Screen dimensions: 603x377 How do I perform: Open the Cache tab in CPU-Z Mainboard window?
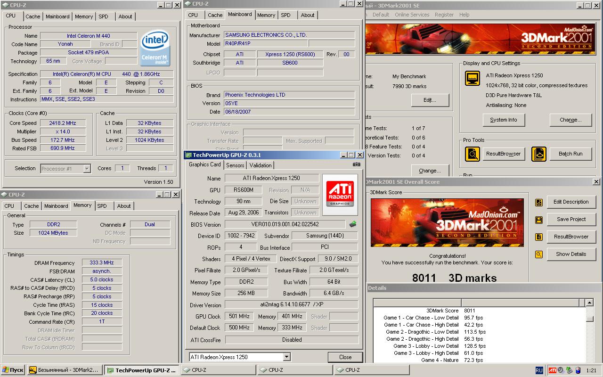(x=215, y=15)
